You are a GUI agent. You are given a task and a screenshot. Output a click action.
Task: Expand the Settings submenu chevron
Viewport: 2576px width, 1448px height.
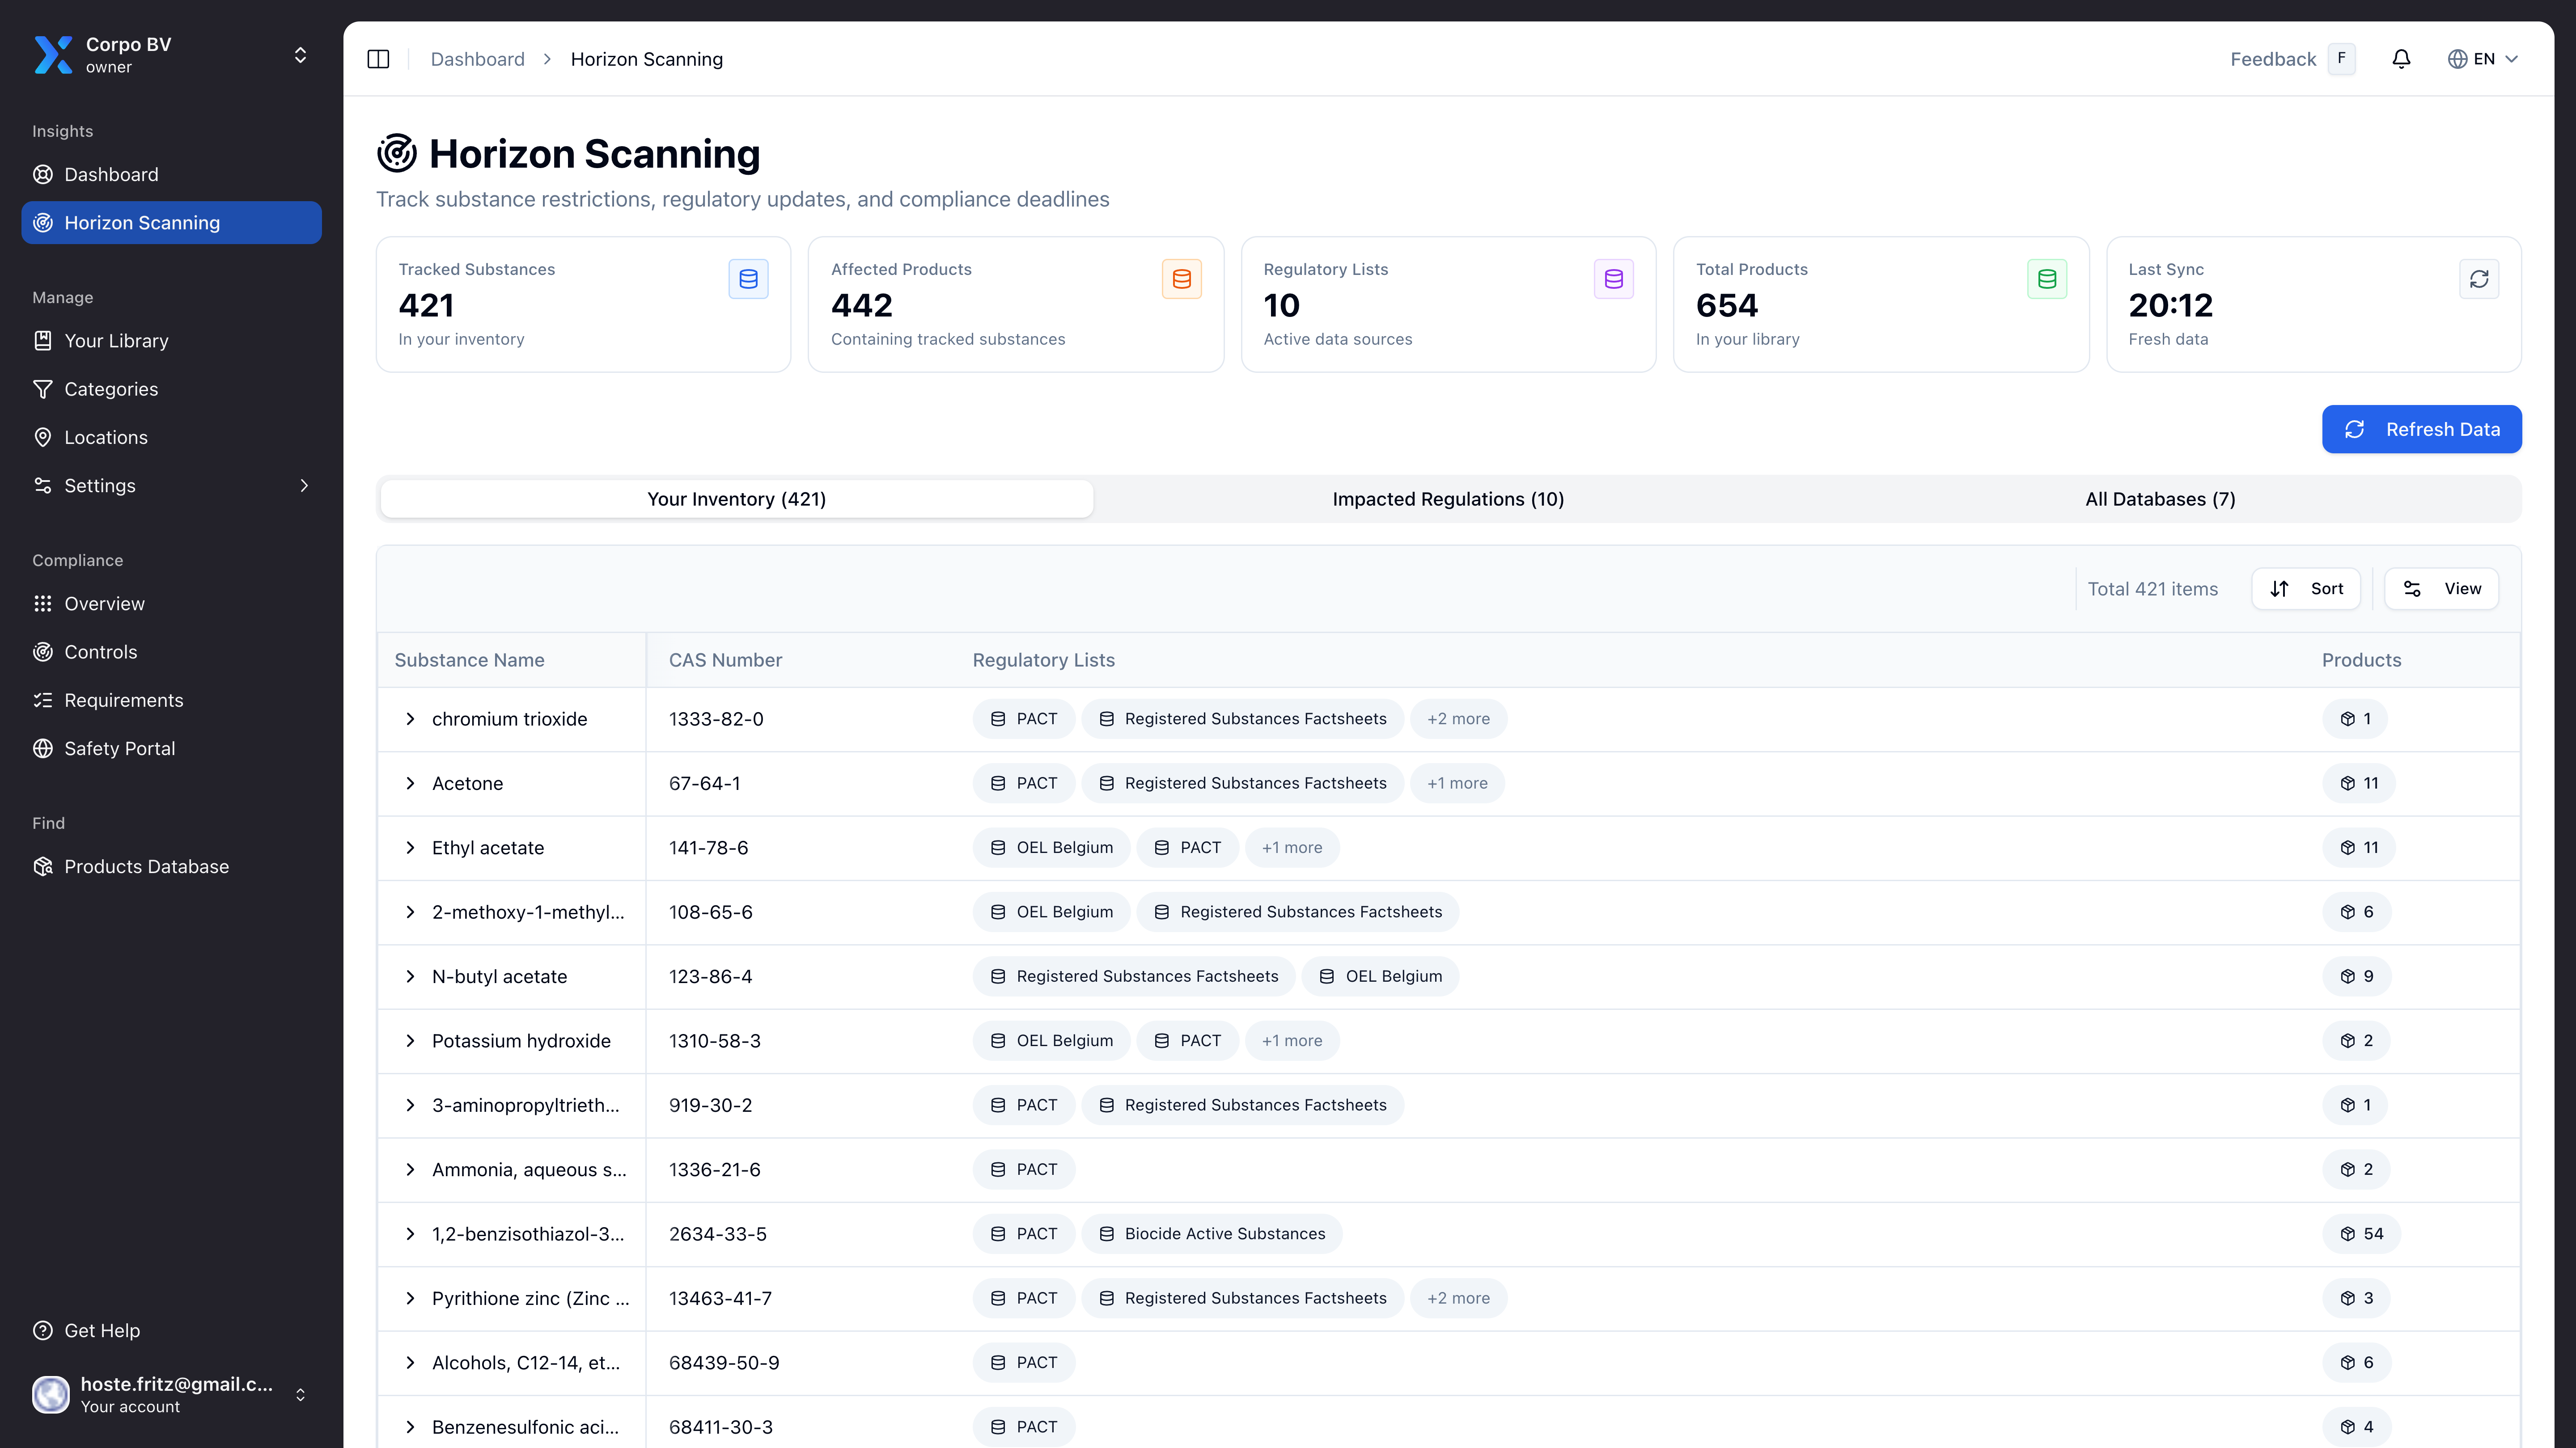304,485
